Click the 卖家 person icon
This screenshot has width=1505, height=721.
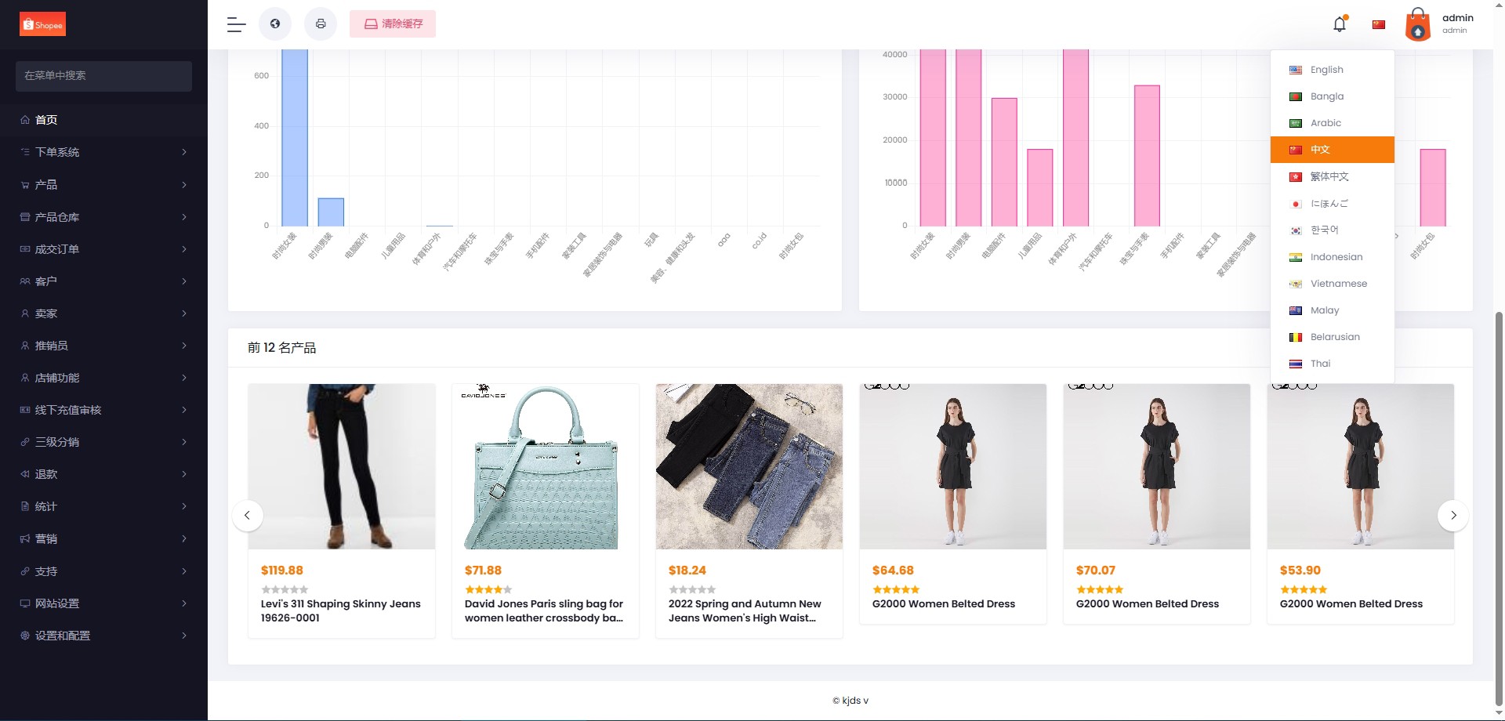click(x=25, y=313)
